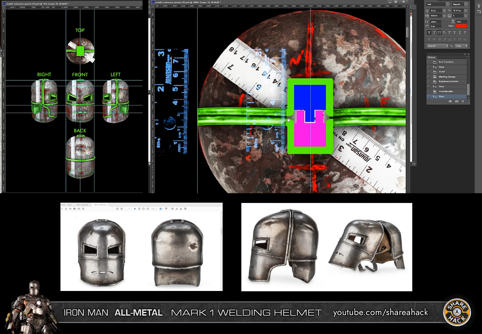Toggle history brush box for Blending Change

click(429, 77)
